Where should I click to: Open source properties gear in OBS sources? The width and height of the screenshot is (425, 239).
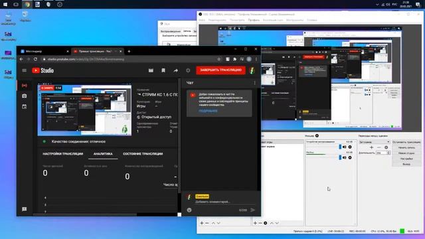coord(266,223)
